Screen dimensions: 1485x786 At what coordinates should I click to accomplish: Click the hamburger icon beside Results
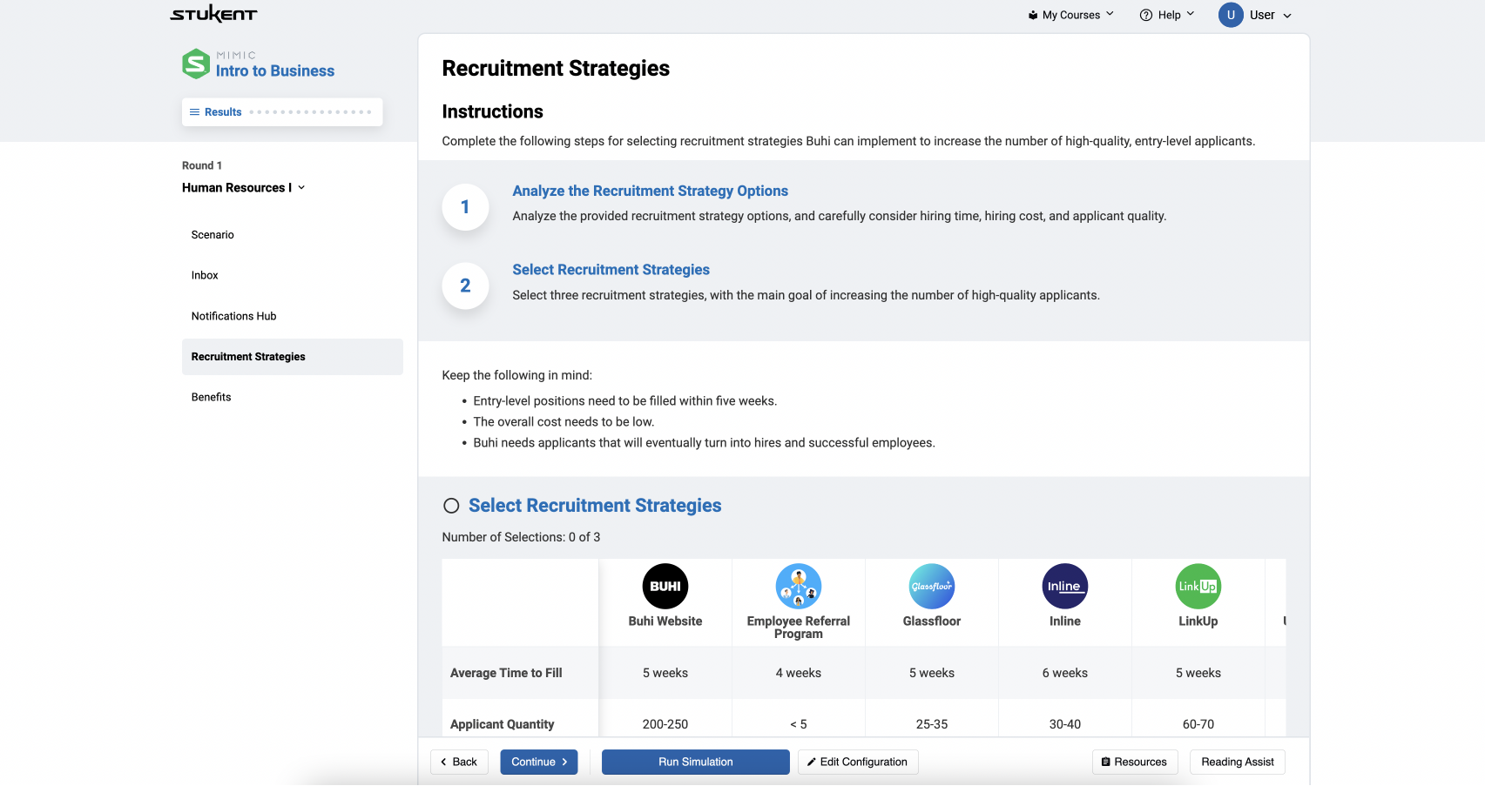point(192,111)
